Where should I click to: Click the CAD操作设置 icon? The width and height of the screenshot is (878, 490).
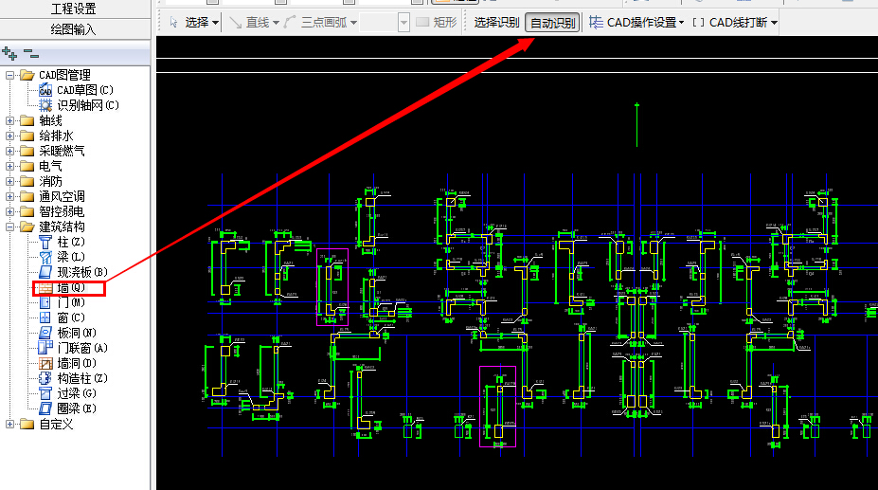pos(596,23)
